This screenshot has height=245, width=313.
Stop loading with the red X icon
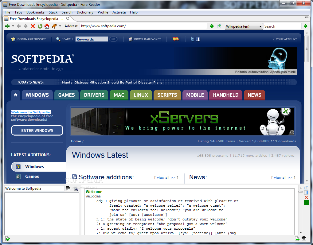pyautogui.click(x=33, y=26)
